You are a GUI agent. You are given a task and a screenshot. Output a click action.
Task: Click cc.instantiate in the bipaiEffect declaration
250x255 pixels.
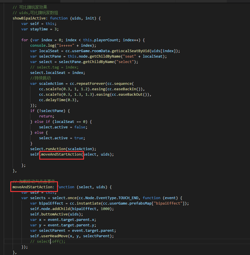(x=85, y=203)
